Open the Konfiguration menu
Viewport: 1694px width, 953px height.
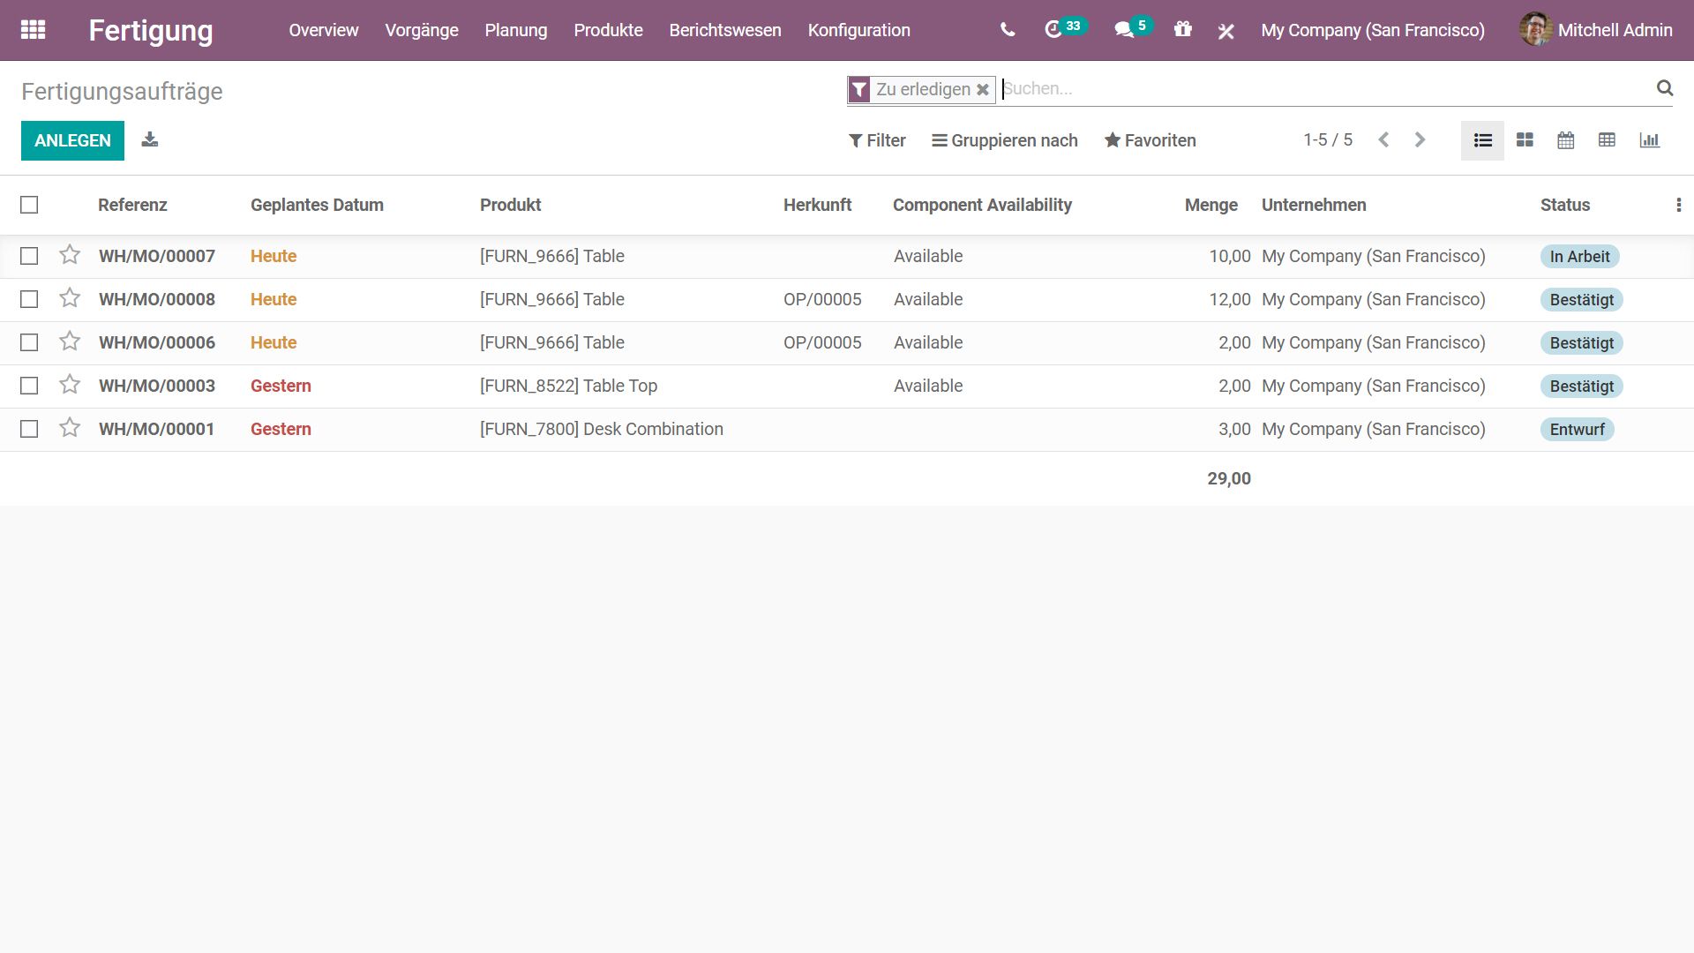click(x=858, y=30)
